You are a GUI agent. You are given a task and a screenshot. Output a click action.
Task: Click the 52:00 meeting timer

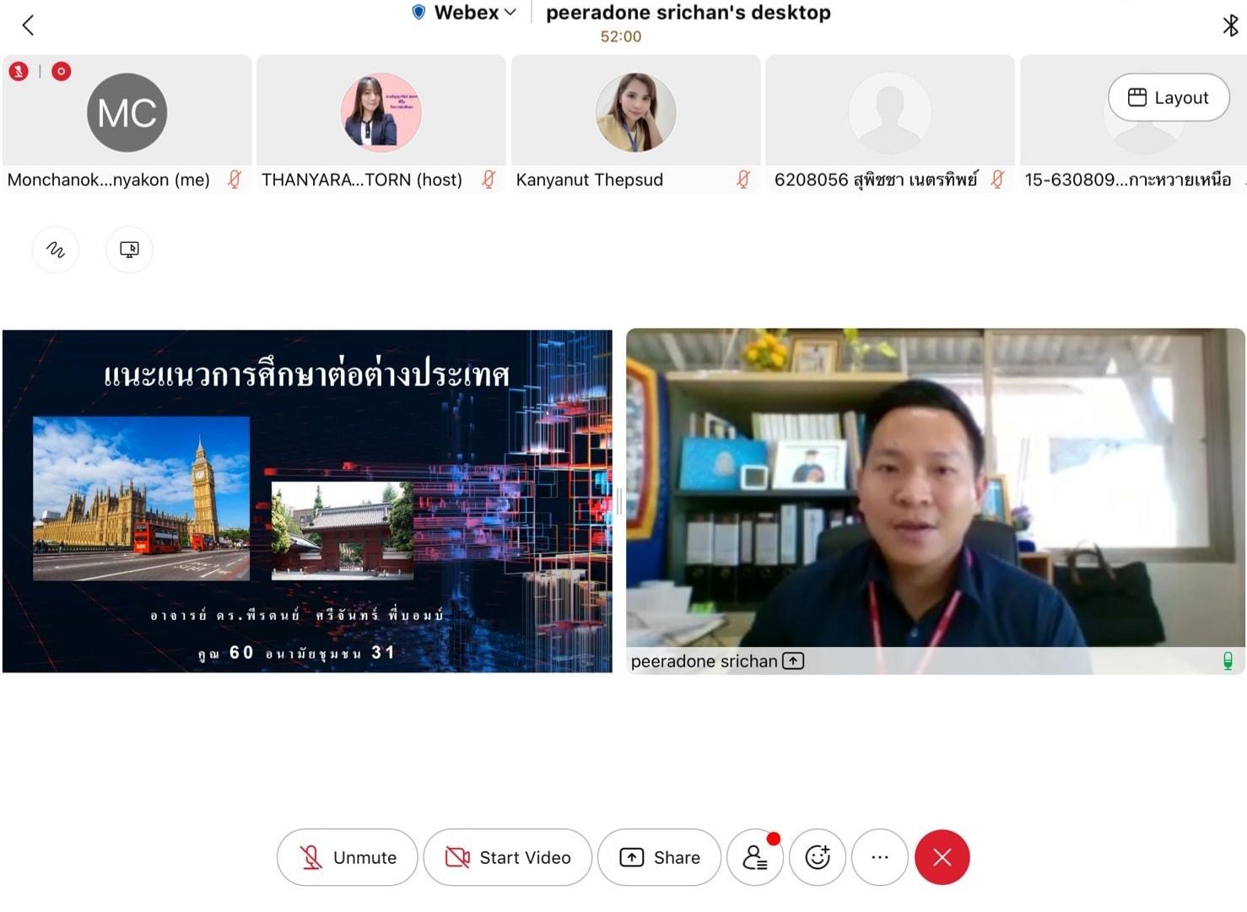click(621, 36)
